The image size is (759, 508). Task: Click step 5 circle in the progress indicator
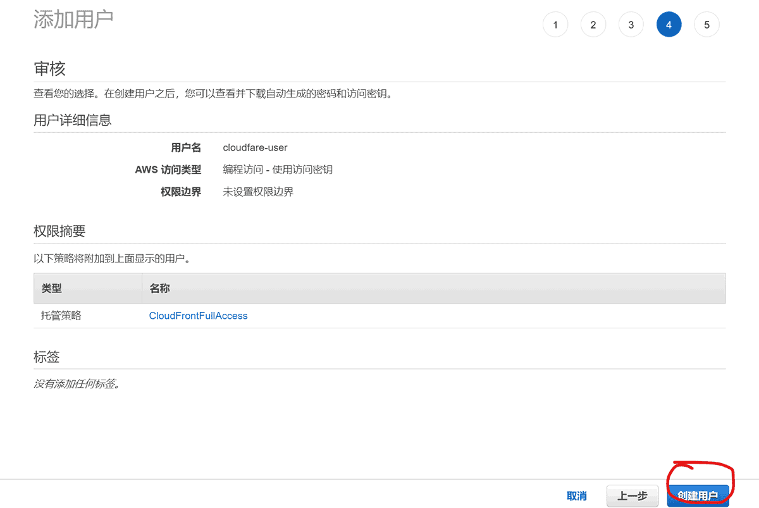[x=707, y=24]
